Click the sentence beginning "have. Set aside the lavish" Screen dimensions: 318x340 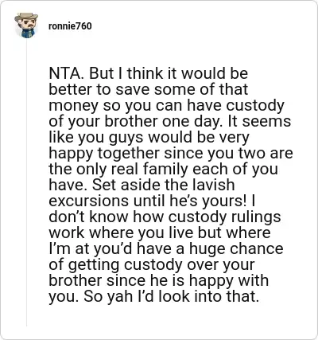(142, 185)
